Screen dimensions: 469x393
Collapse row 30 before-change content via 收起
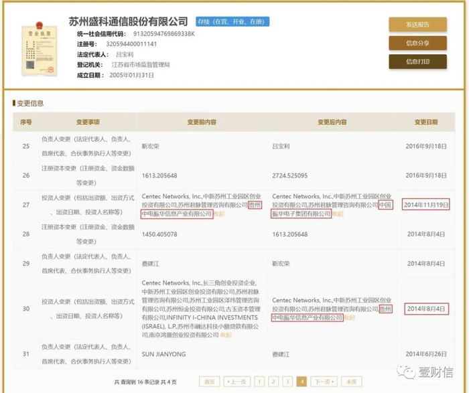coord(226,335)
